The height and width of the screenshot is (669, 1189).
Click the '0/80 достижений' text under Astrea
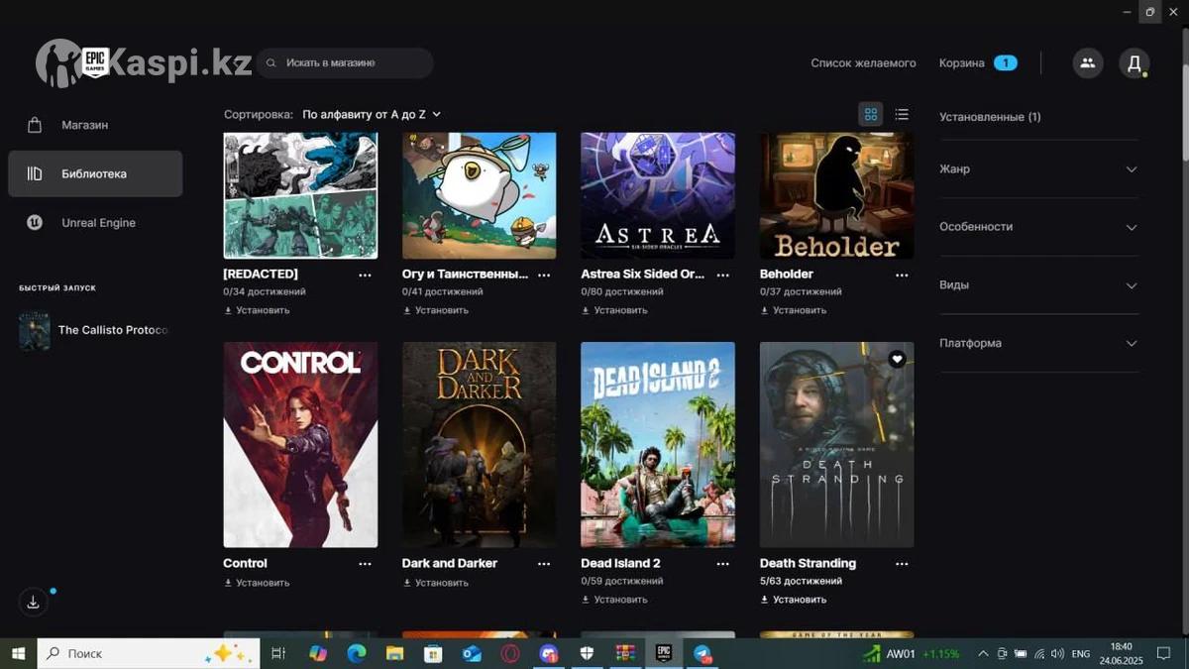click(x=622, y=292)
